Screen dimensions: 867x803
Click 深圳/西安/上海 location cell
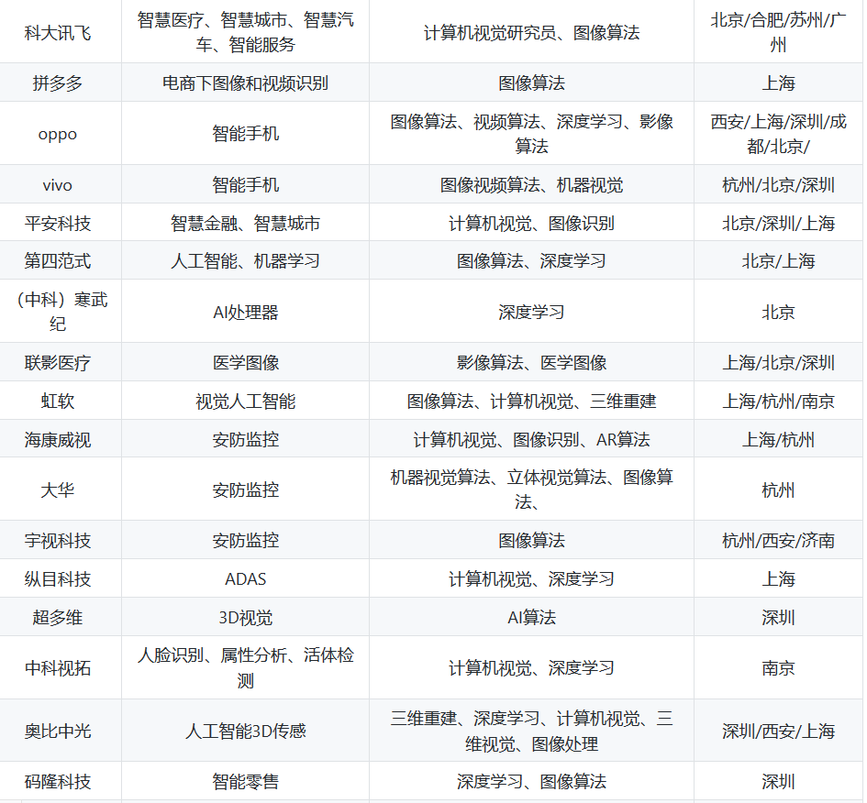[x=778, y=731]
